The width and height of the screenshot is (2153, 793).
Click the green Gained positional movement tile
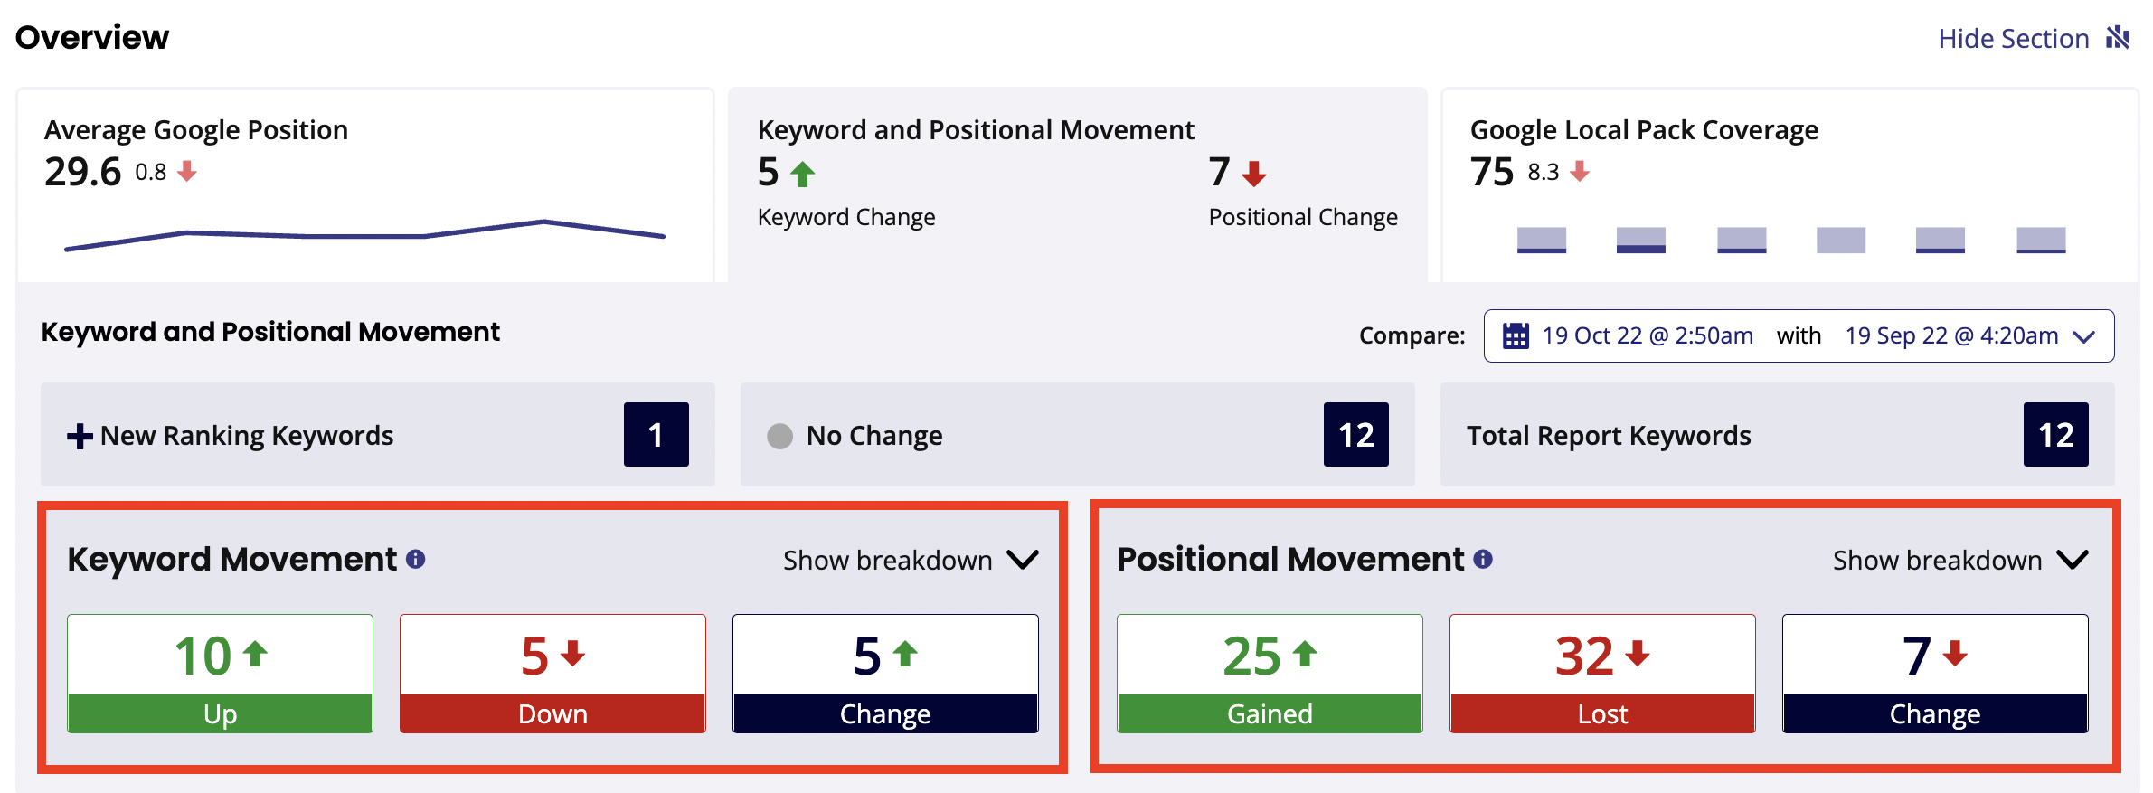click(x=1270, y=674)
